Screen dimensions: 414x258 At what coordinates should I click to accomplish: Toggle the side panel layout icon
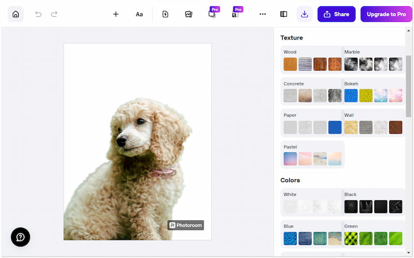(284, 14)
